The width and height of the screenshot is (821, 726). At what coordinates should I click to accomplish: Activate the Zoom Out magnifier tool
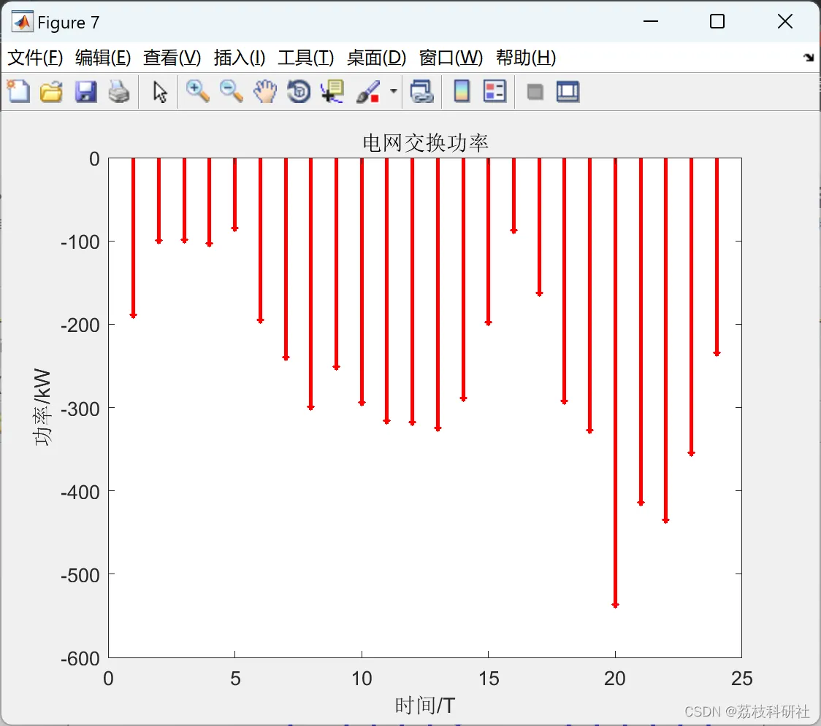(x=231, y=91)
